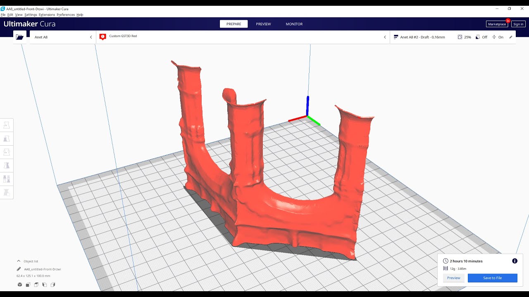The width and height of the screenshot is (529, 297).
Task: Switch to top view cube icon
Action: click(36, 285)
